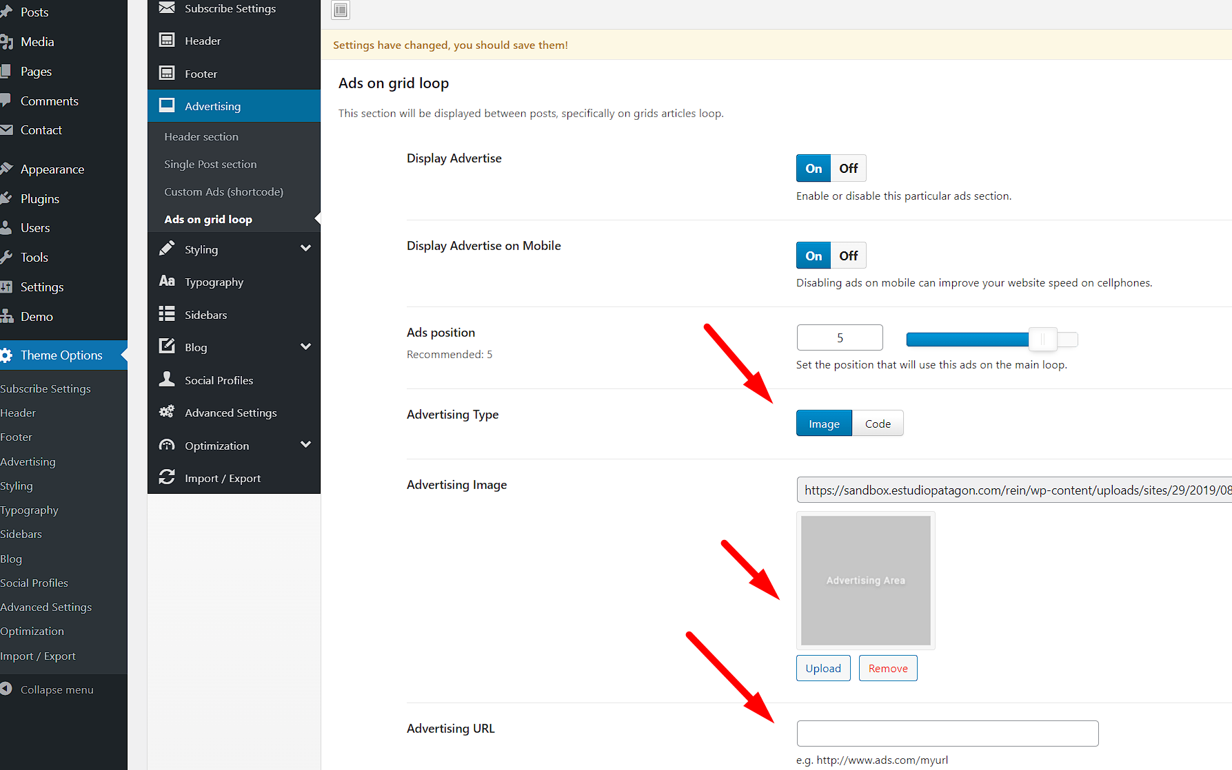Open Sidebars link under Theme Options
Screen dimensions: 1232x770
(x=21, y=534)
